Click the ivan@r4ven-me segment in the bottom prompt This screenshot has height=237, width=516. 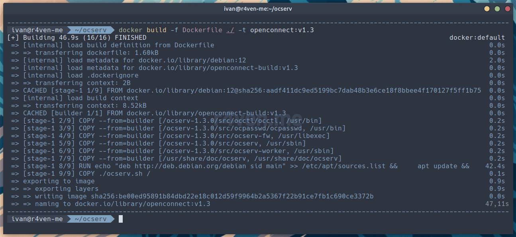point(37,219)
